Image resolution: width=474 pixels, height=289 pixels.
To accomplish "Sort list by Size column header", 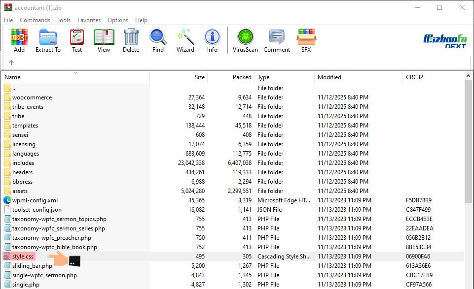I will pos(199,77).
